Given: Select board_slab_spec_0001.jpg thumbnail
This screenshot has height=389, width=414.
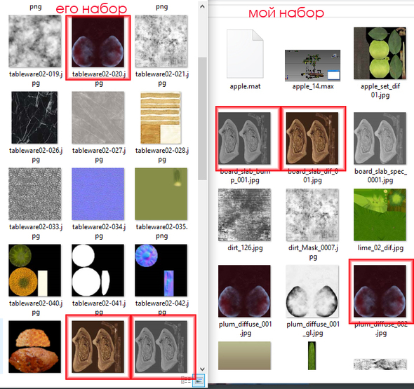Looking at the screenshot, I should [380, 138].
